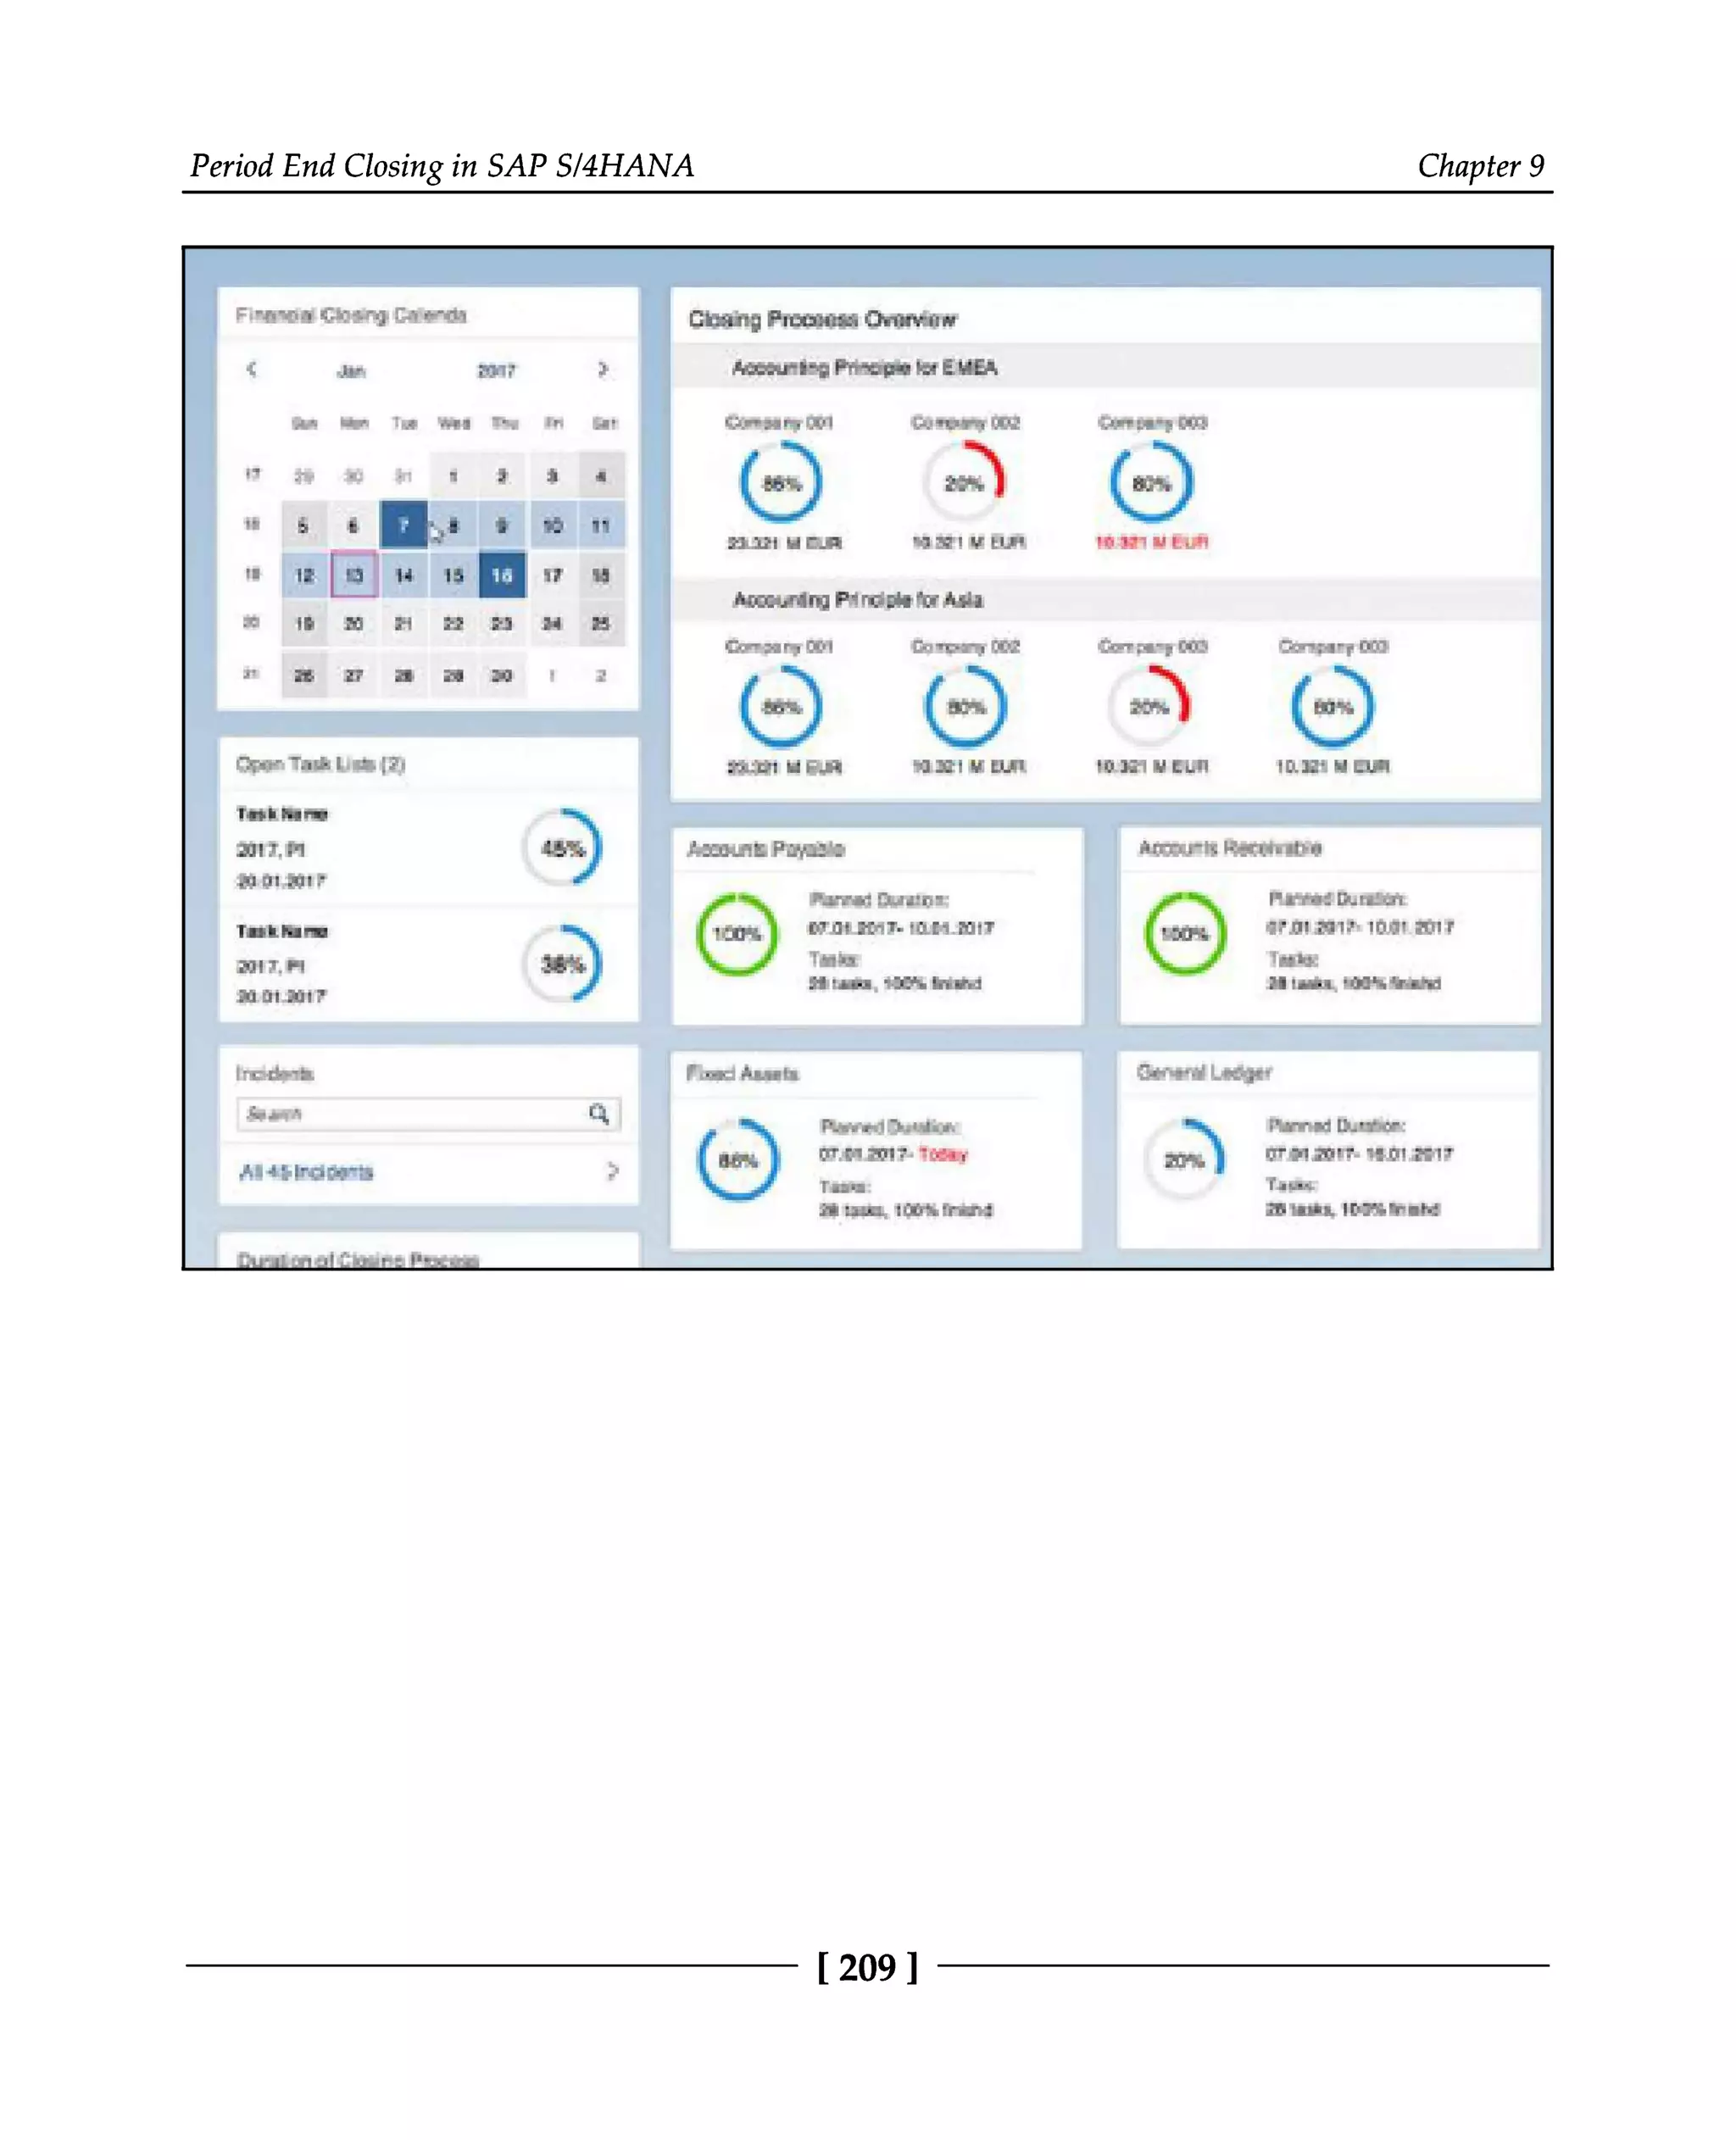Click the Jan month label

[x=351, y=371]
